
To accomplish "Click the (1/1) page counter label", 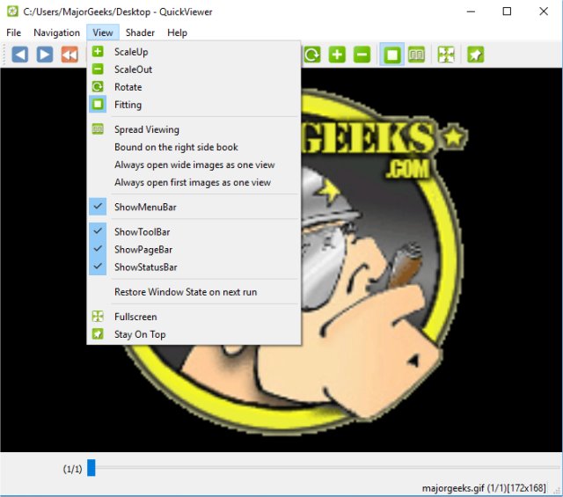I will [x=72, y=469].
